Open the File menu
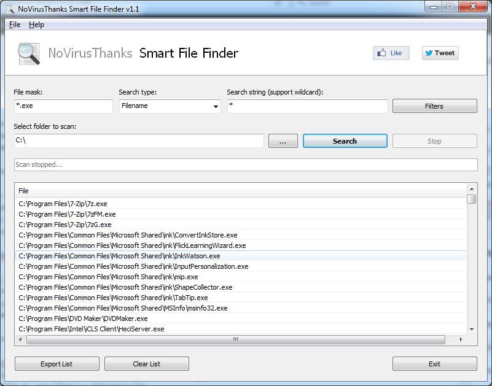This screenshot has width=492, height=386. click(15, 25)
